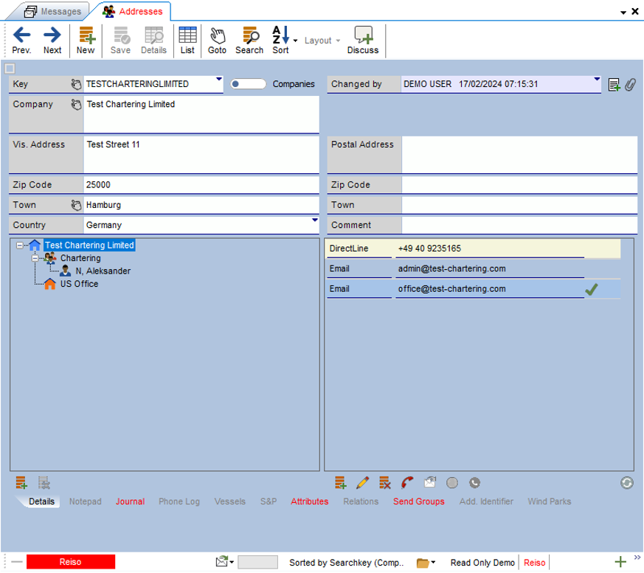This screenshot has height=573, width=644.
Task: Click the Postal Address field
Action: coord(519,154)
